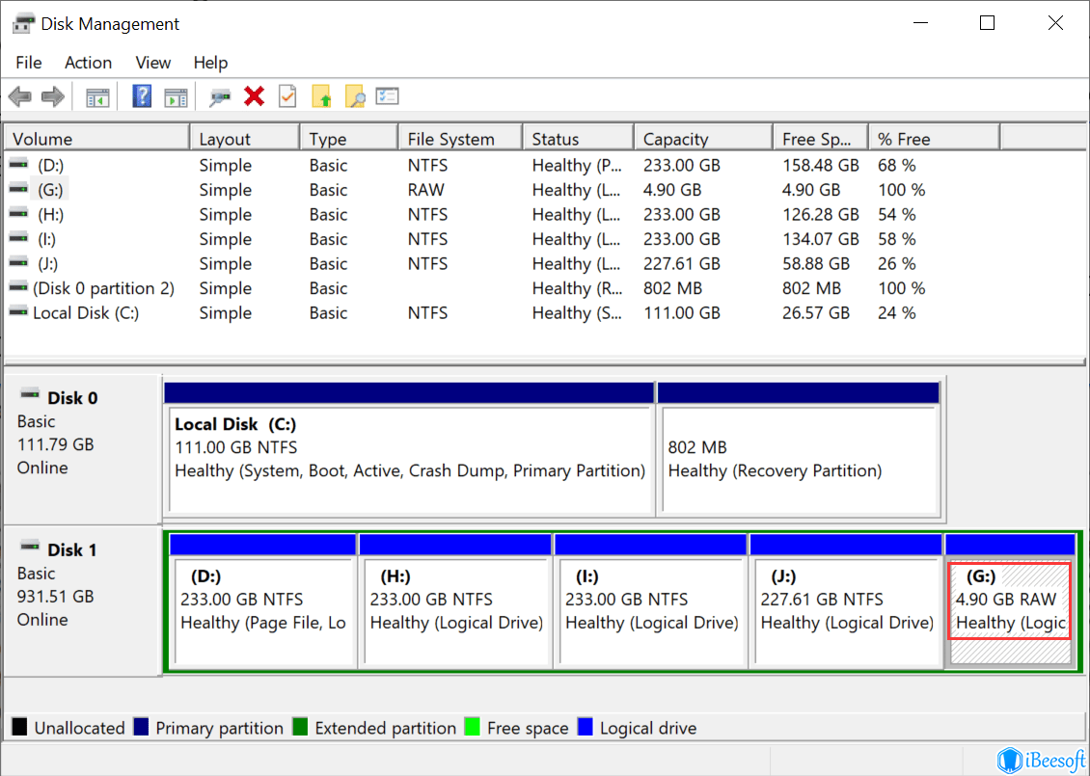Image resolution: width=1090 pixels, height=776 pixels.
Task: Select the 802 MB Recovery Partition block
Action: [798, 449]
